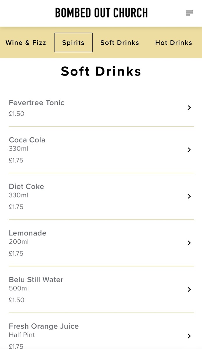The width and height of the screenshot is (202, 350).
Task: Select the Spirits tab
Action: click(x=73, y=43)
